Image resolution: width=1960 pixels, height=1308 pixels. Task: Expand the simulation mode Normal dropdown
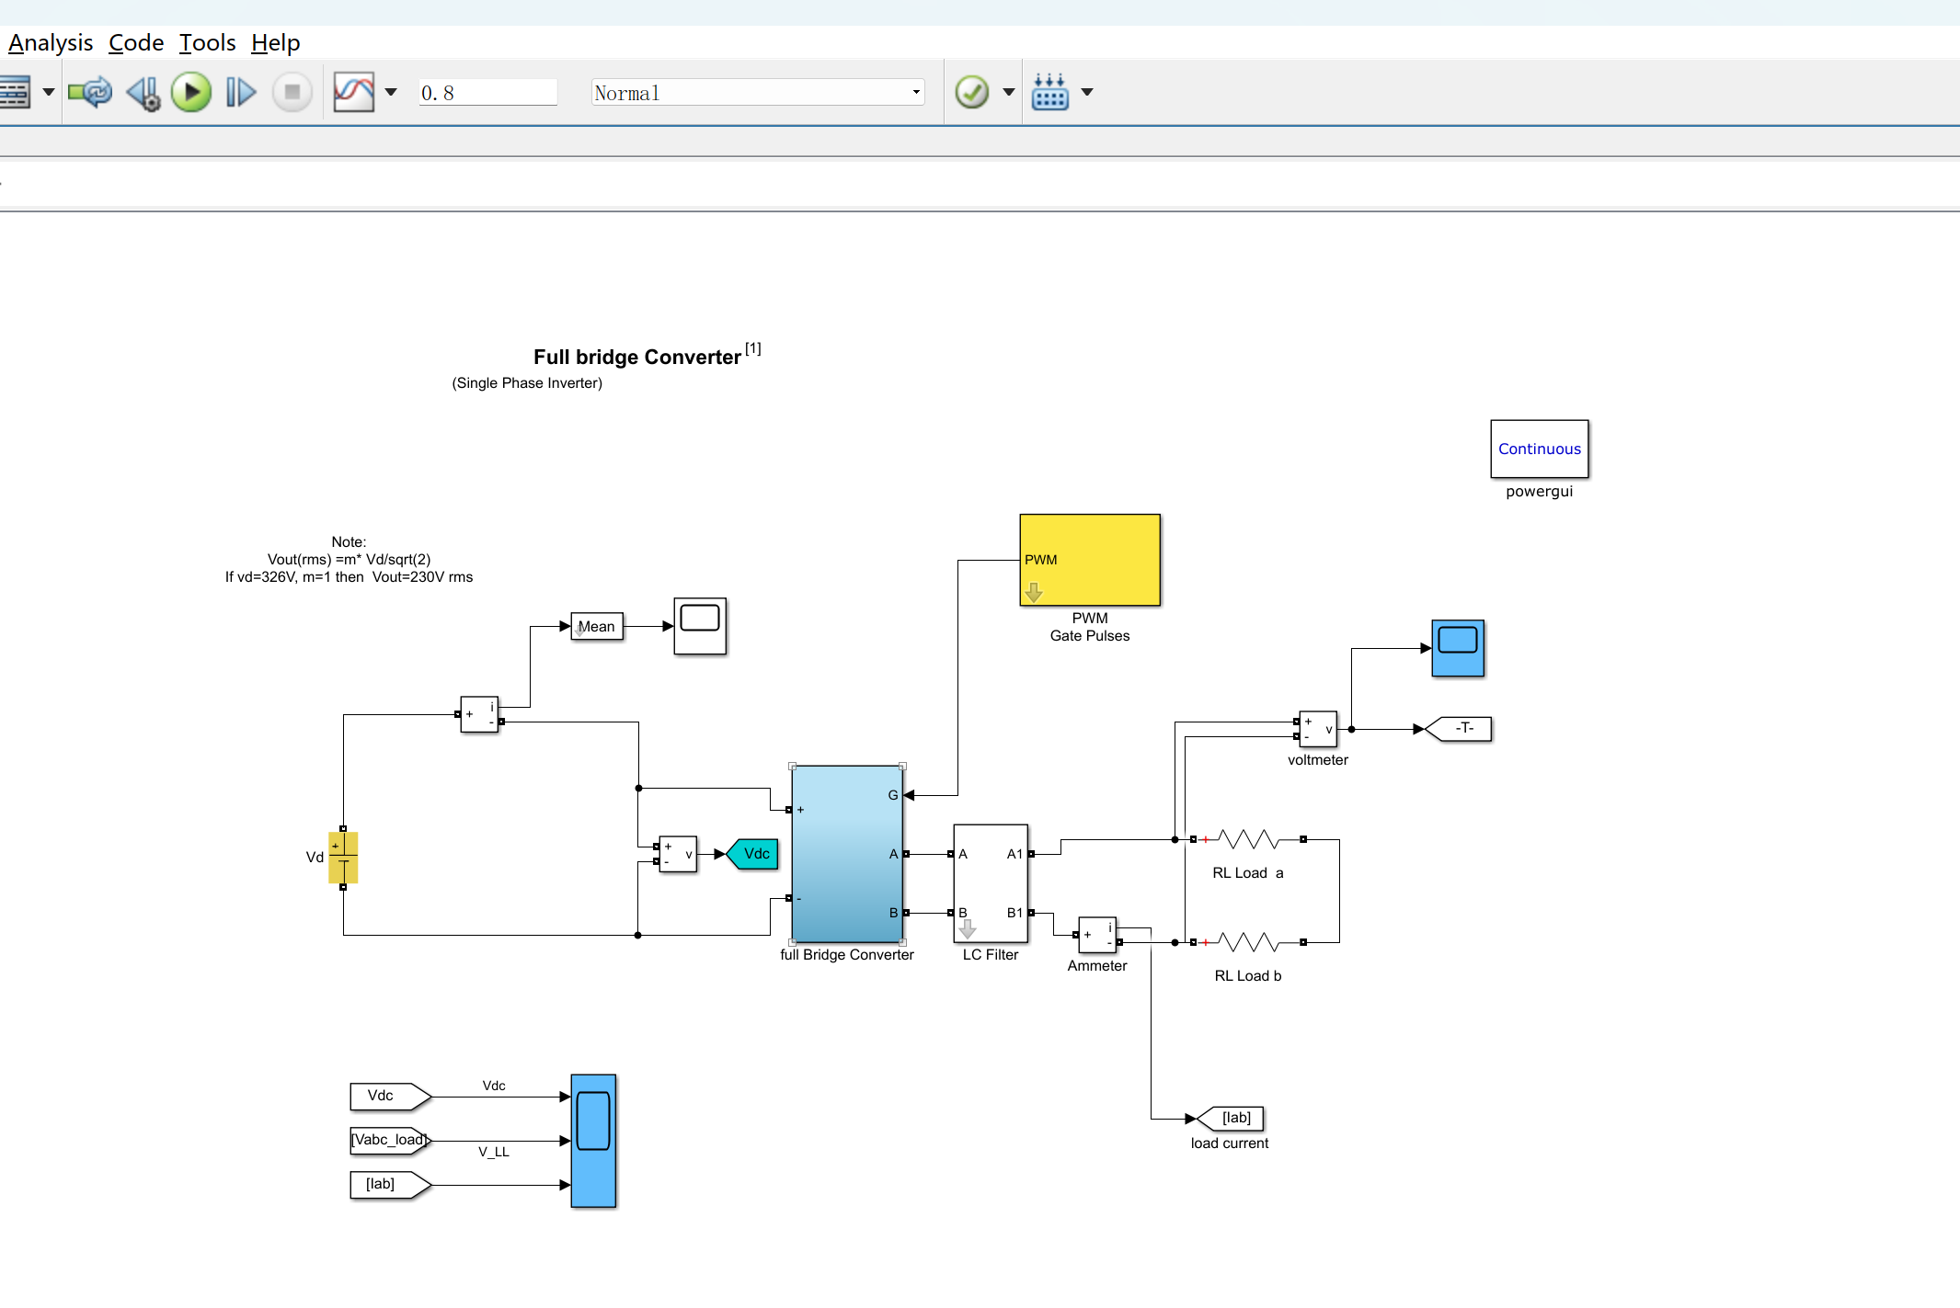pyautogui.click(x=915, y=92)
